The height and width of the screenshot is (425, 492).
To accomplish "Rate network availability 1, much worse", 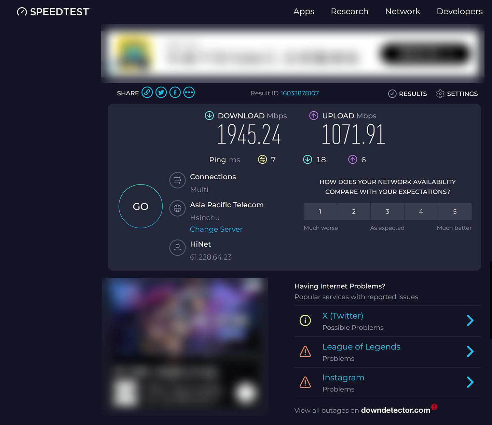I will [320, 211].
